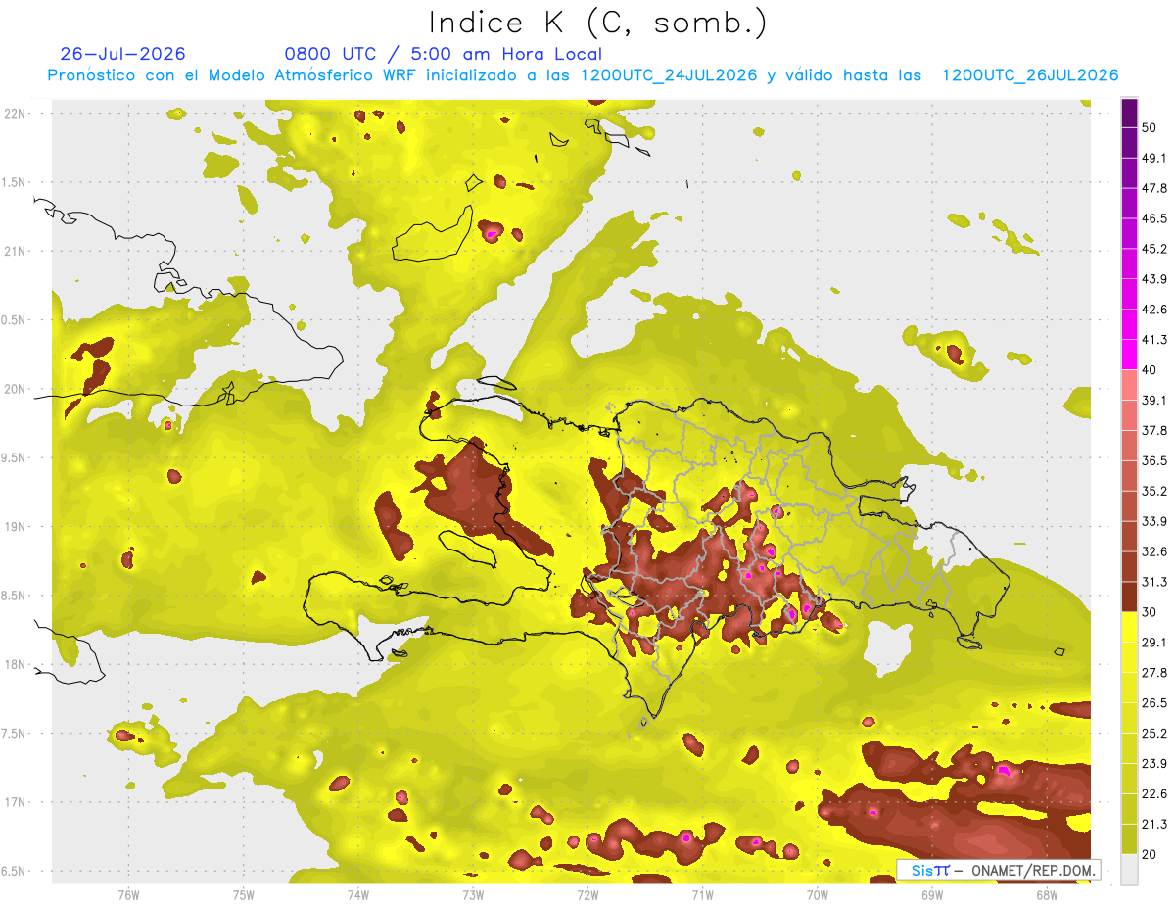The image size is (1175, 908).
Task: Click the colorbar value '20' at bottom
Action: pos(1150,854)
